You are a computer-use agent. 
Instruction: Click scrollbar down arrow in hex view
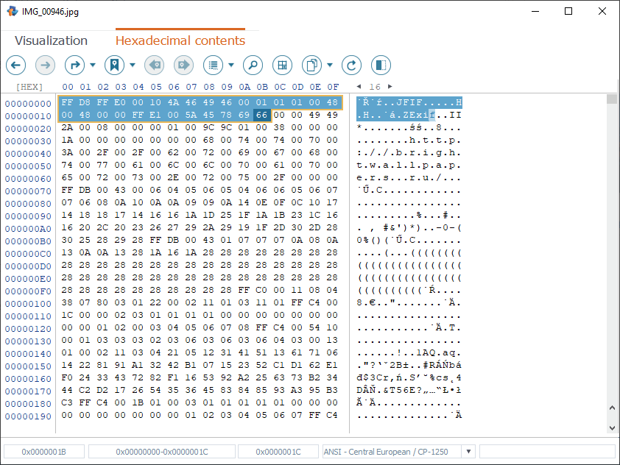tap(611, 427)
